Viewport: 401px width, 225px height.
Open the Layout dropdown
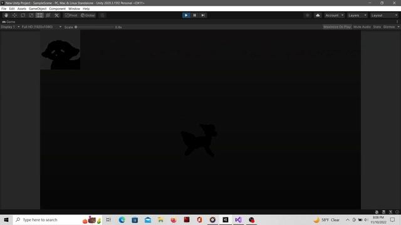coord(384,15)
